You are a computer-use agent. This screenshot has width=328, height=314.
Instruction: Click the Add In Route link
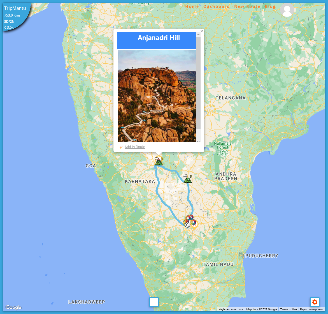[x=135, y=147]
